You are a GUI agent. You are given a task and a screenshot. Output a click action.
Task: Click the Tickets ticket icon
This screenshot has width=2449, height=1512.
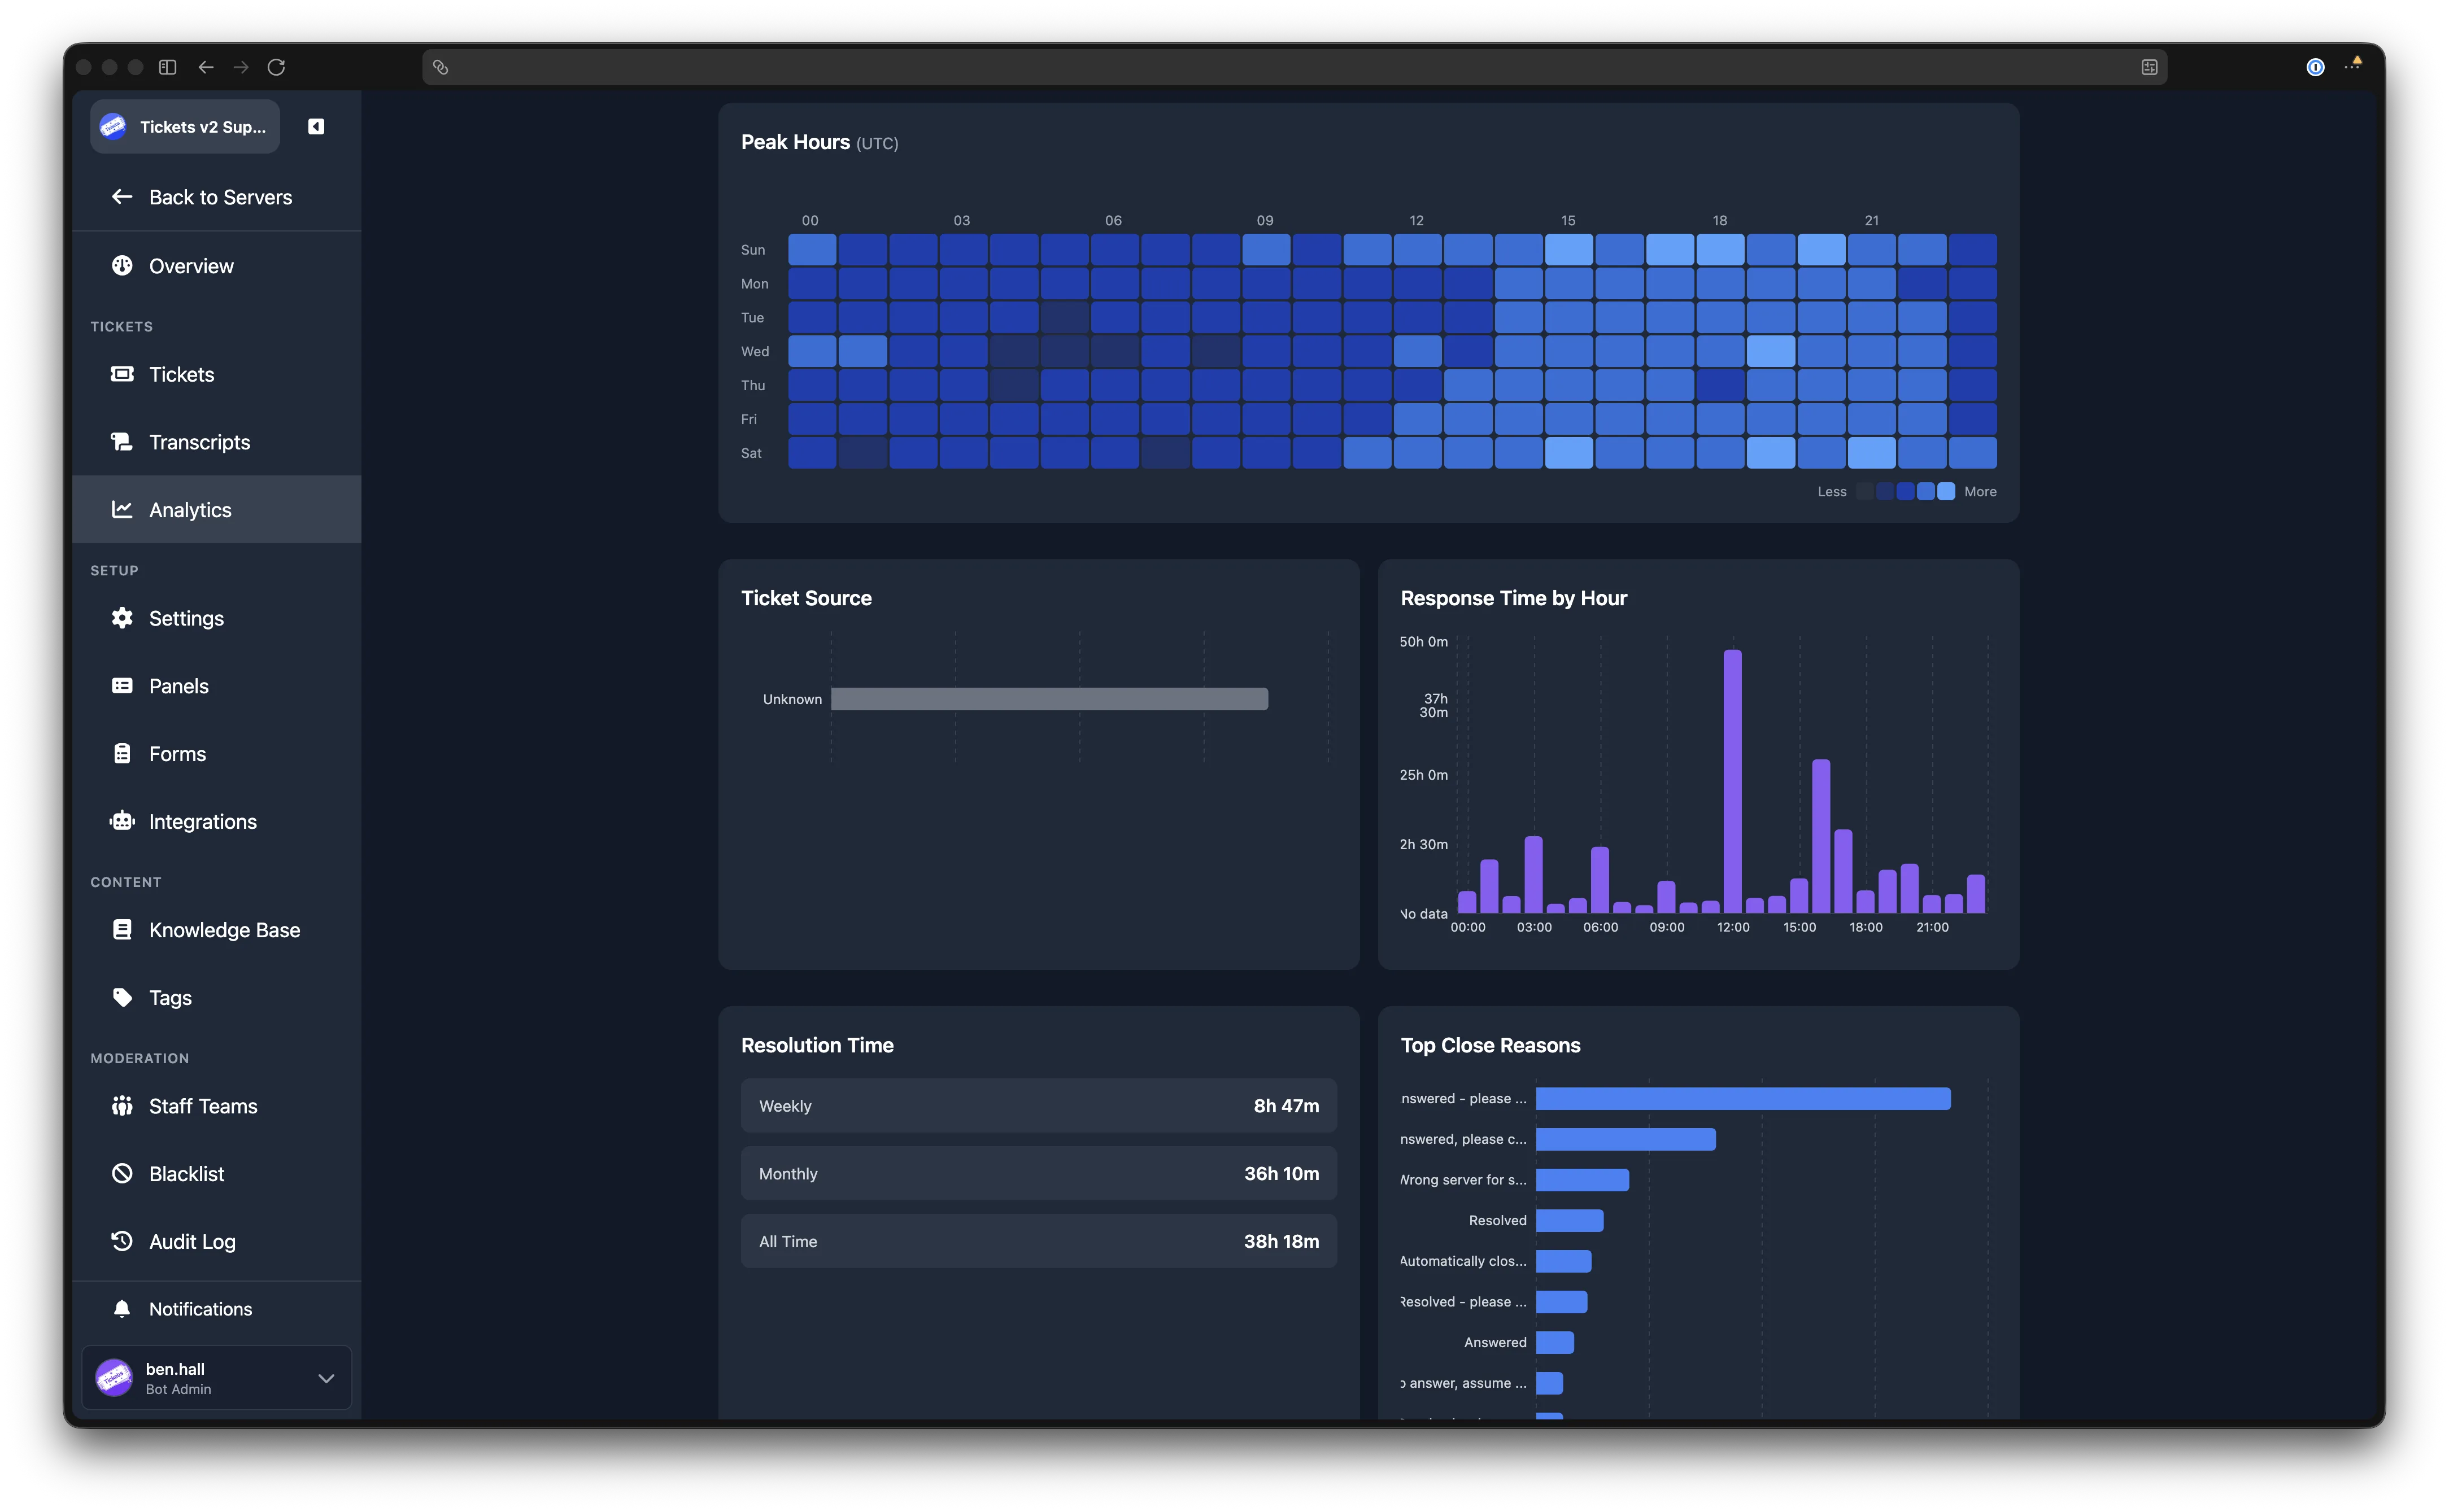pyautogui.click(x=122, y=374)
